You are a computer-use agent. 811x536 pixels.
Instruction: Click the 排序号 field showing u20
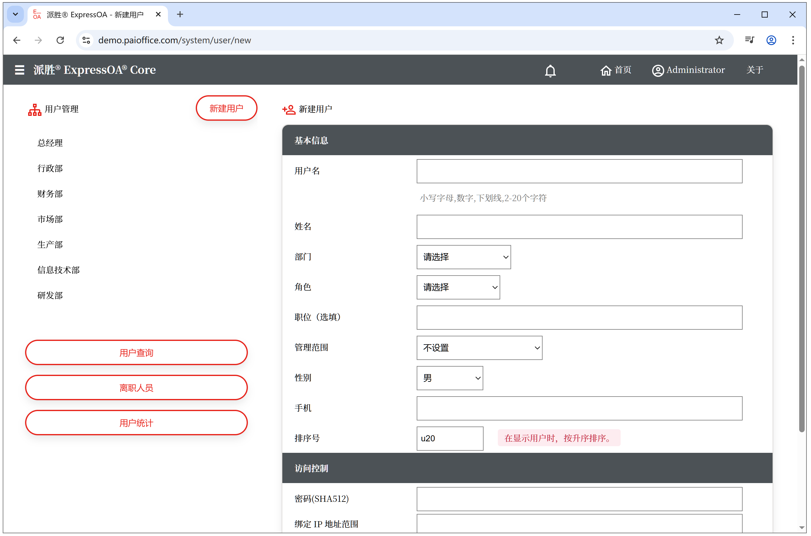[x=450, y=439]
